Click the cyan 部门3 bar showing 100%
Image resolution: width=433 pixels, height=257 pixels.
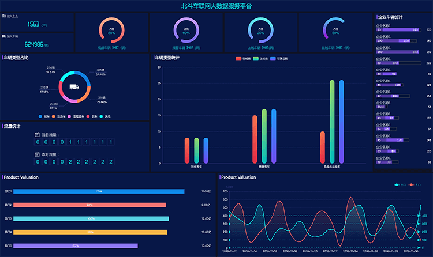pyautogui.click(x=91, y=218)
